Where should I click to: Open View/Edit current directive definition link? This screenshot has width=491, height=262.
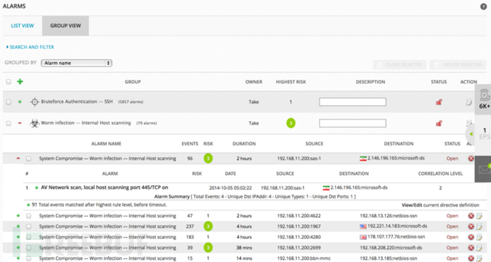point(440,205)
